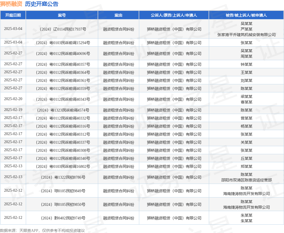Click the 2025-02-20 hearing date
The image size is (284, 233).
[13, 99]
